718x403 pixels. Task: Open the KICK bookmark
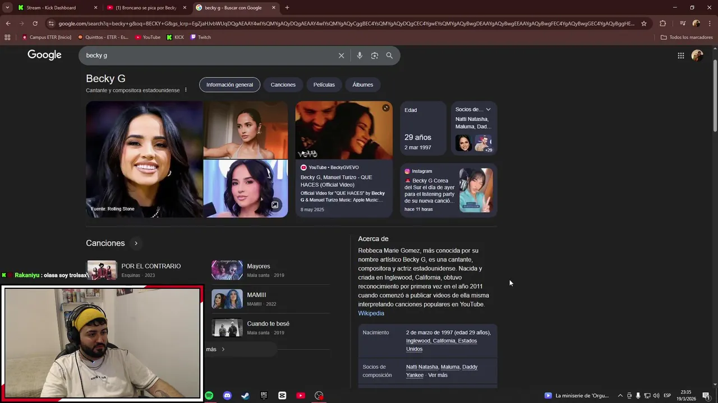[176, 38]
